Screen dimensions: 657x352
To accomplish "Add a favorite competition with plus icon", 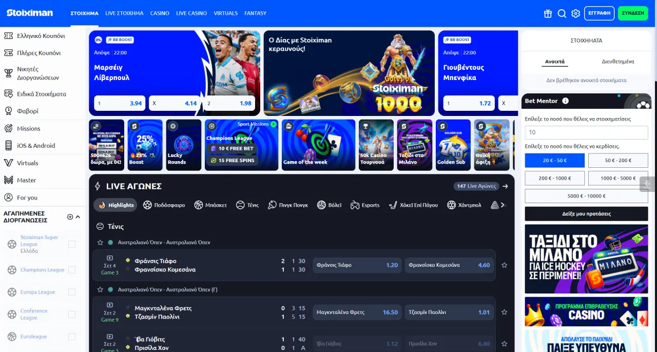I will (x=70, y=217).
